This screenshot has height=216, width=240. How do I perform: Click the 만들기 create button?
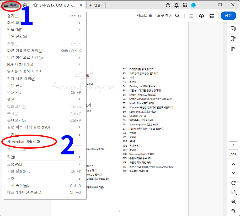click(x=96, y=5)
